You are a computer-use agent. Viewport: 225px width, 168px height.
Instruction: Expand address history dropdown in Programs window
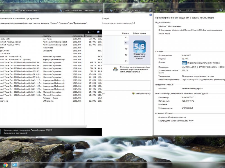tap(57, 11)
